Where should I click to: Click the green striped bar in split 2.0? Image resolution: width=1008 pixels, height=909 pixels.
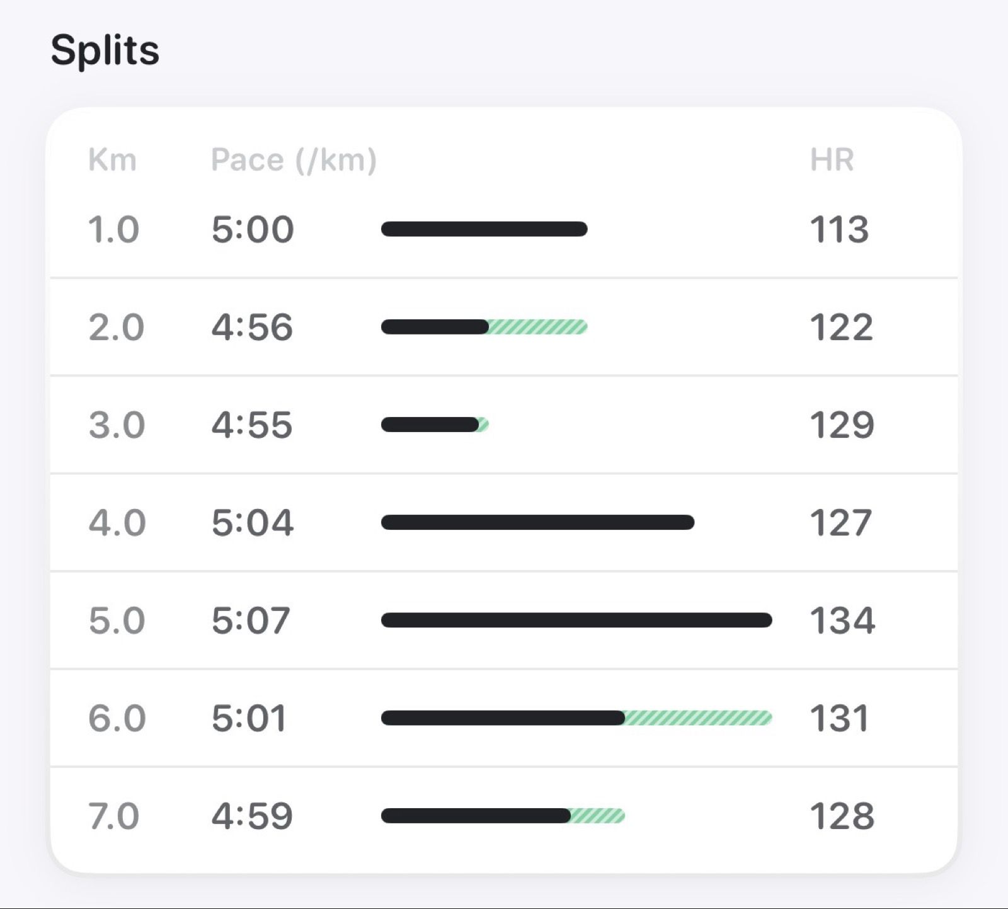coord(537,327)
